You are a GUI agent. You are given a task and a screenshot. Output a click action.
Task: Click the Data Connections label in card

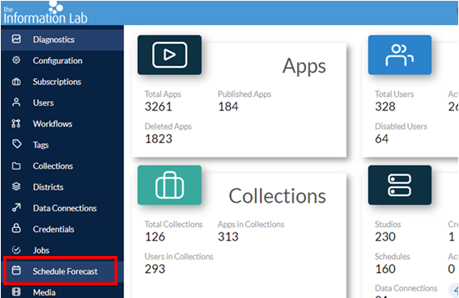point(406,288)
